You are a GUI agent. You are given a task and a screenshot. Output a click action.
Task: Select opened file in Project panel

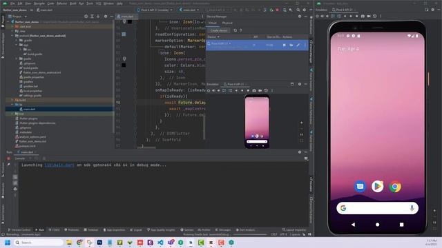click(x=86, y=17)
